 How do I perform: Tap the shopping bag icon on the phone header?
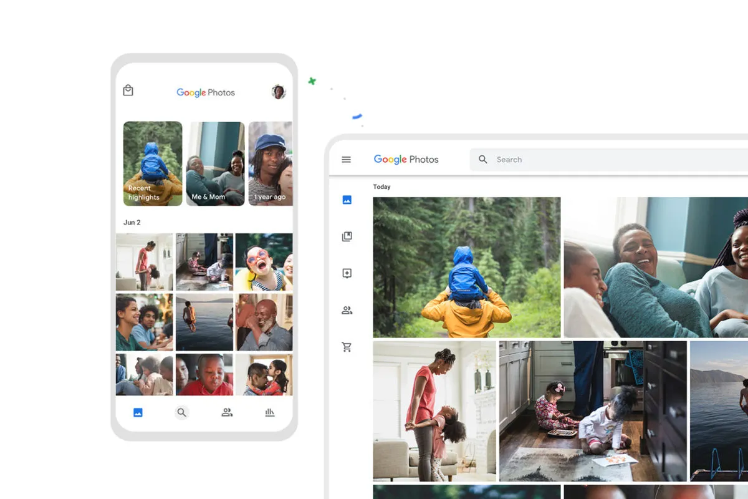(x=128, y=90)
